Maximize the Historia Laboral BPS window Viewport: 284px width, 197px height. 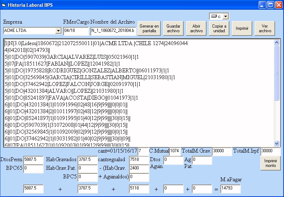click(x=270, y=5)
